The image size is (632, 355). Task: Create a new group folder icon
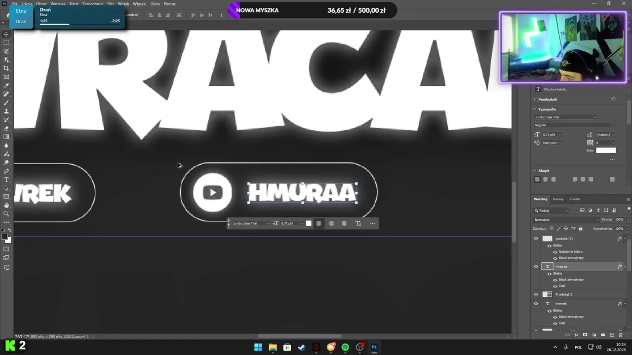[603, 335]
